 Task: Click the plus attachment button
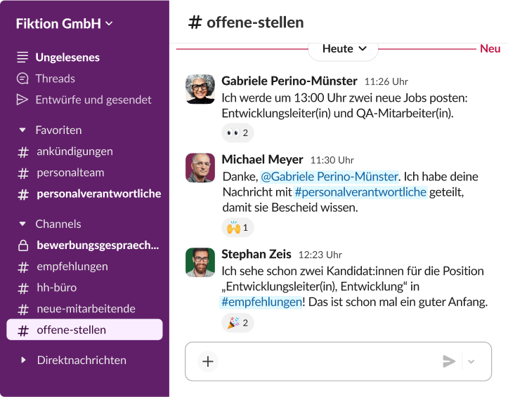(x=208, y=361)
